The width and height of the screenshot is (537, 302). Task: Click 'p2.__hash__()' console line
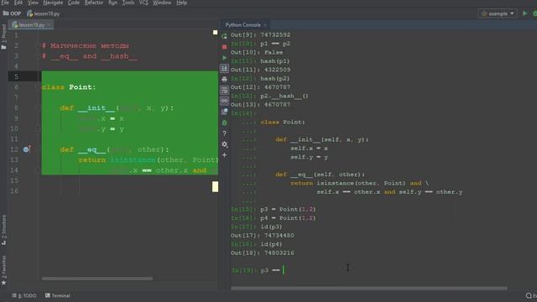click(x=284, y=96)
